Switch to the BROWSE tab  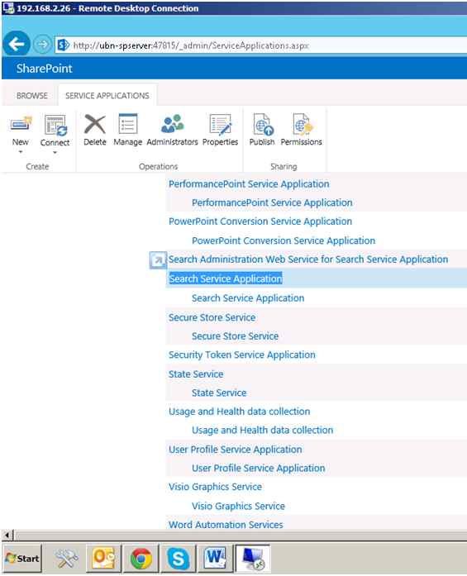point(32,96)
